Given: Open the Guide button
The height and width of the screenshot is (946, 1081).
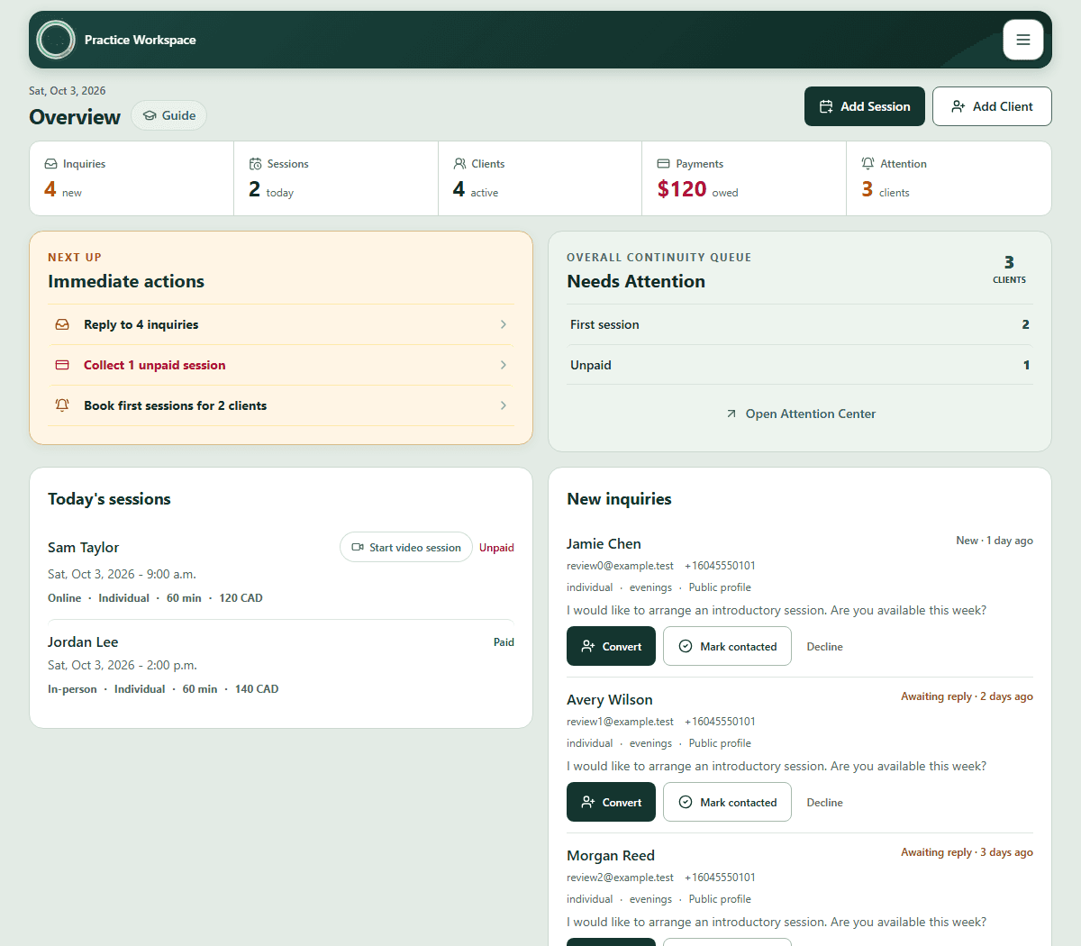Looking at the screenshot, I should coord(169,115).
